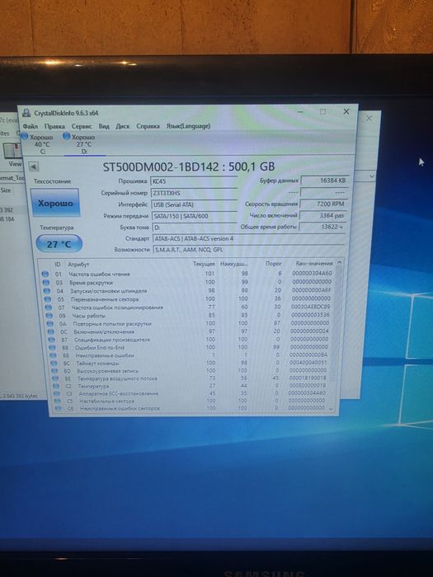The width and height of the screenshot is (433, 577).
Task: Open the Правка menu
Action: pyautogui.click(x=54, y=126)
